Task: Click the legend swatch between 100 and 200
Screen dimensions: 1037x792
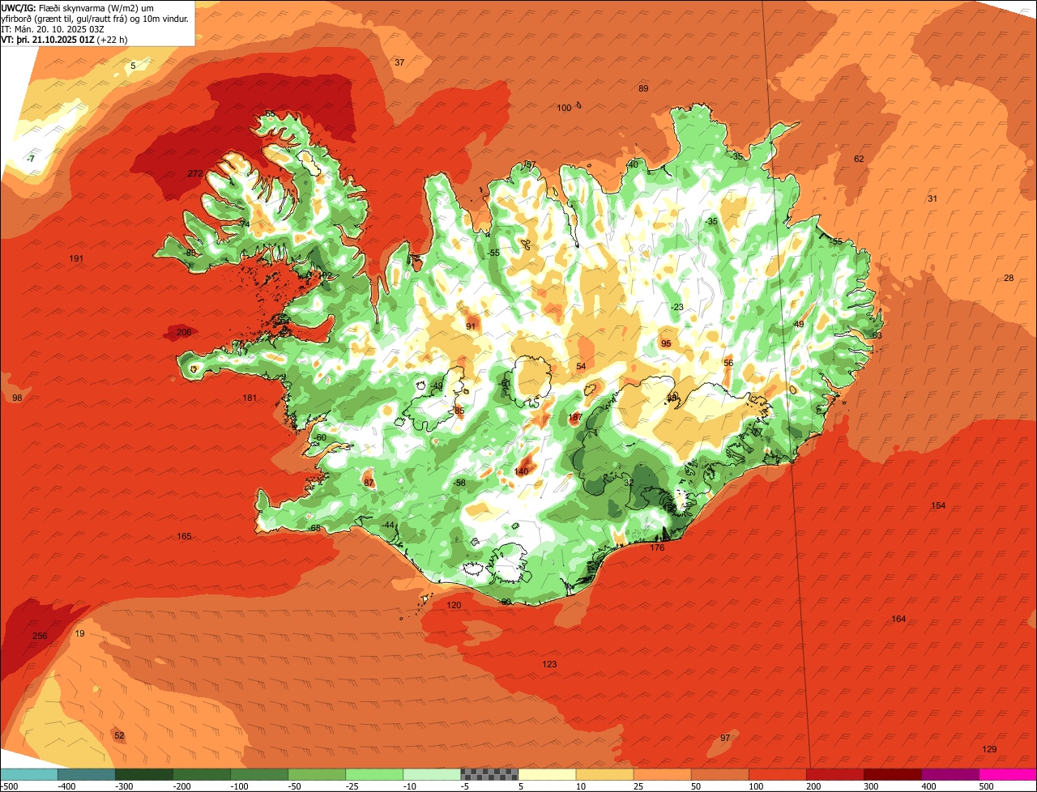Action: (777, 774)
